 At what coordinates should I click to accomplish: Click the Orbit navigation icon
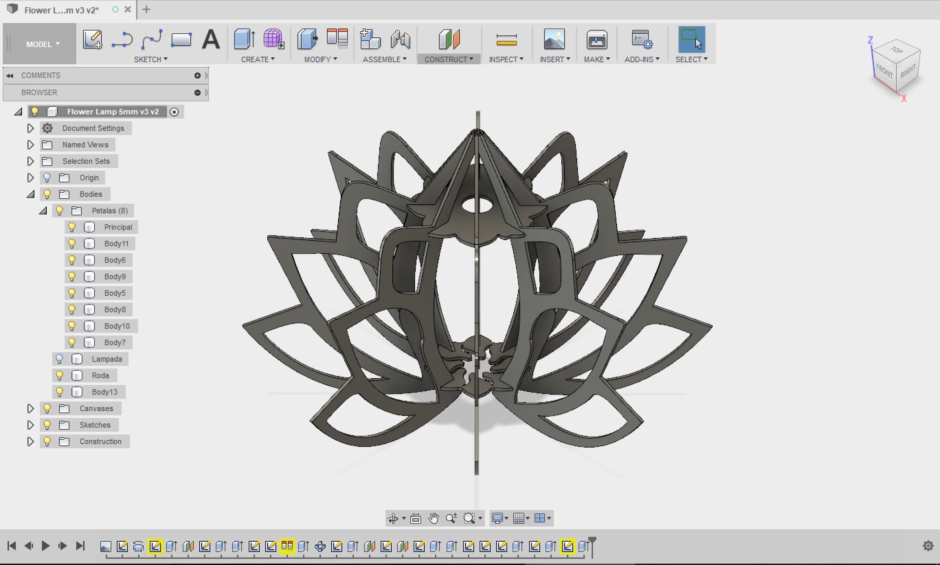(393, 518)
